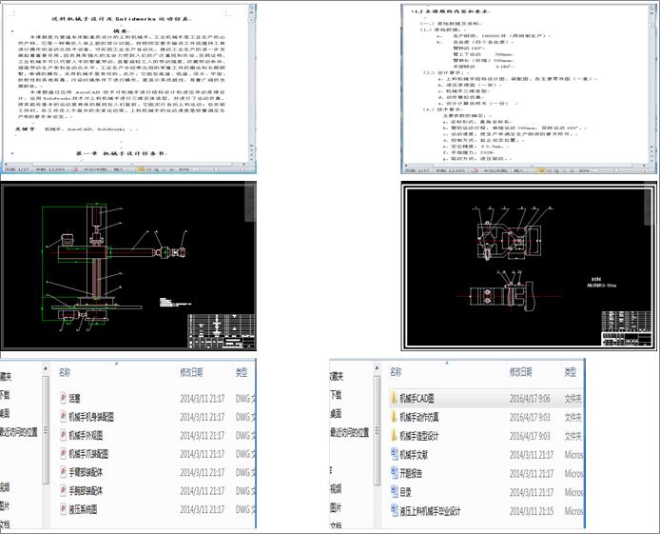Click the robot arm assembly CAD drawing
The width and height of the screenshot is (660, 534).
[x=124, y=267]
